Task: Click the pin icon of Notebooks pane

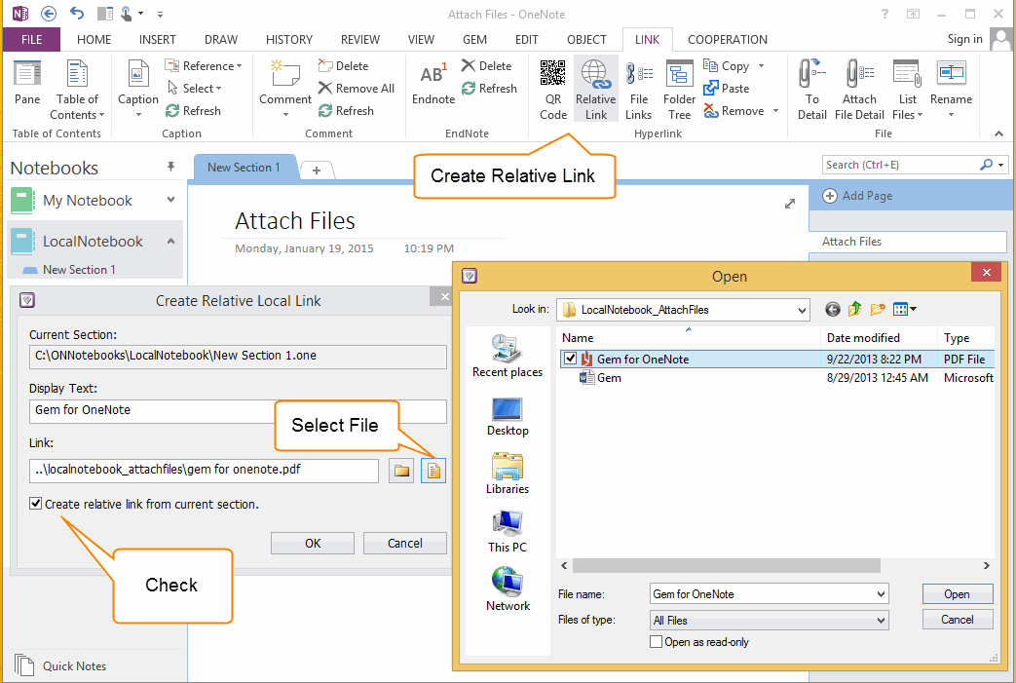Action: point(170,168)
